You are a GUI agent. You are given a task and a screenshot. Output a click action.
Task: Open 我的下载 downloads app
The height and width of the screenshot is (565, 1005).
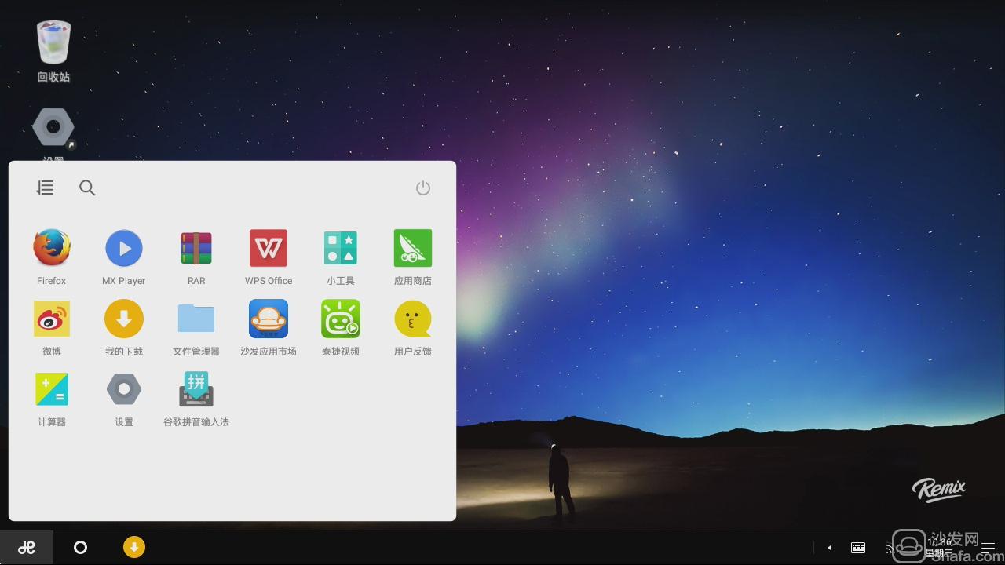(124, 319)
